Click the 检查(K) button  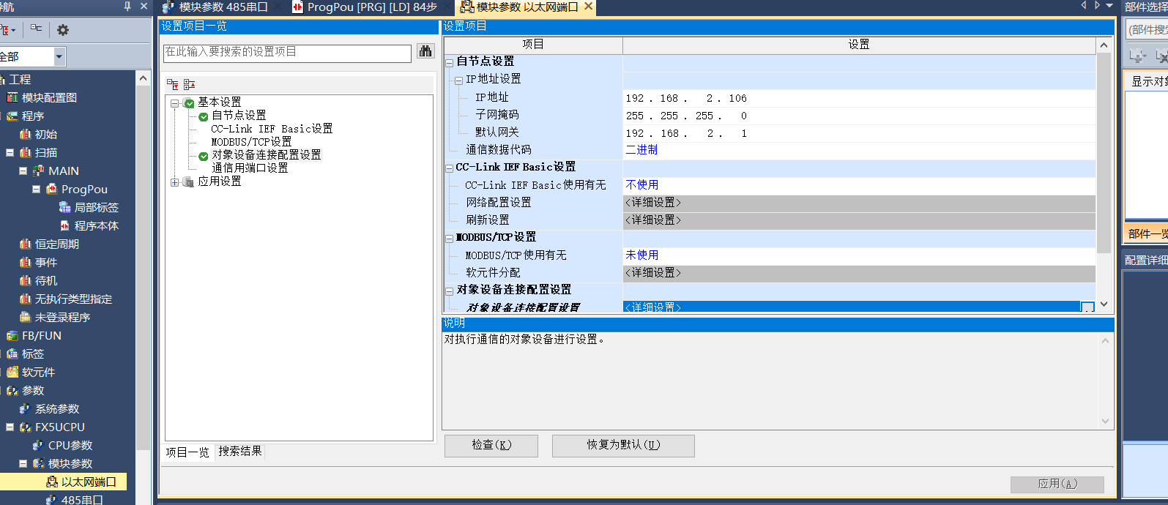[x=491, y=445]
